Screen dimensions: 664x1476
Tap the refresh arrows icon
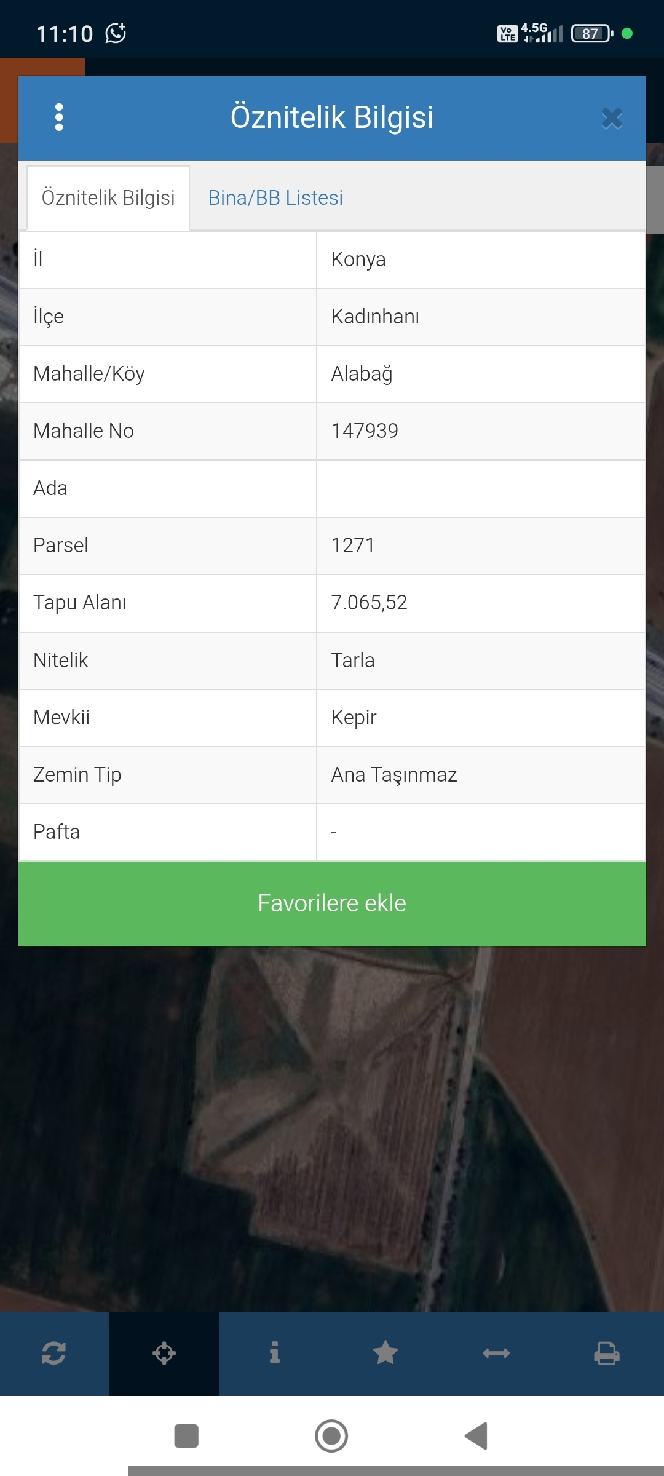[x=53, y=1353]
